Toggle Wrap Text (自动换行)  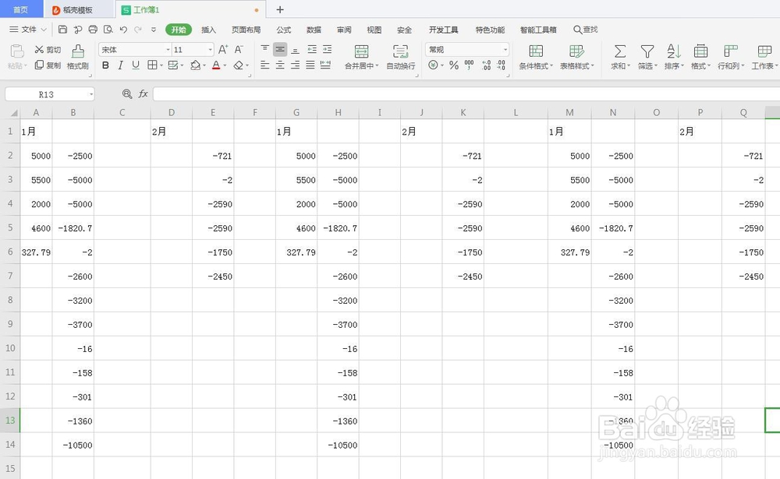click(x=401, y=57)
